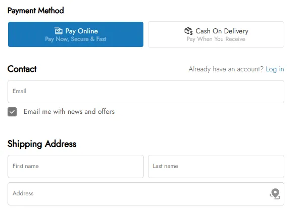Click the Payment Method heading
The height and width of the screenshot is (208, 305).
(36, 11)
